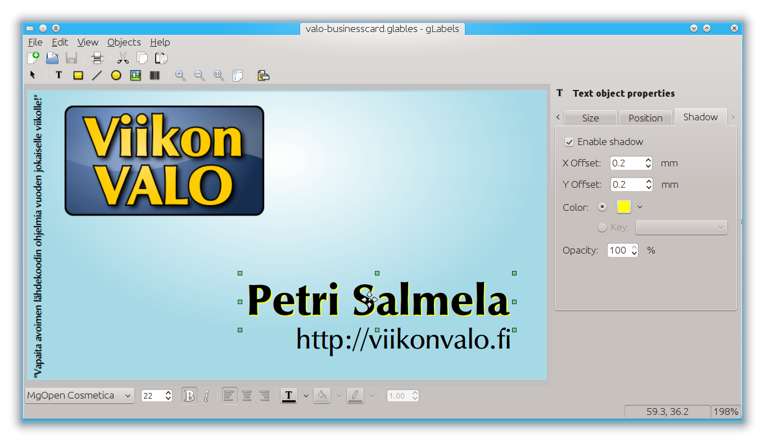Viewport: 765px width, 443px height.
Task: Open the Edit menu
Action: pos(60,42)
